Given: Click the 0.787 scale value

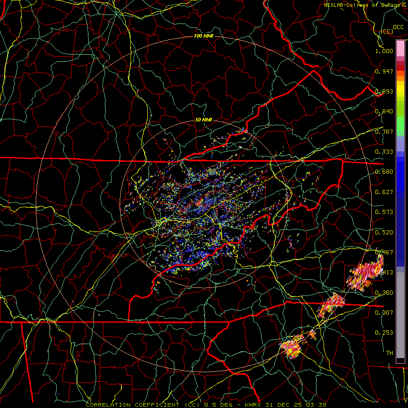Looking at the screenshot, I should [384, 131].
